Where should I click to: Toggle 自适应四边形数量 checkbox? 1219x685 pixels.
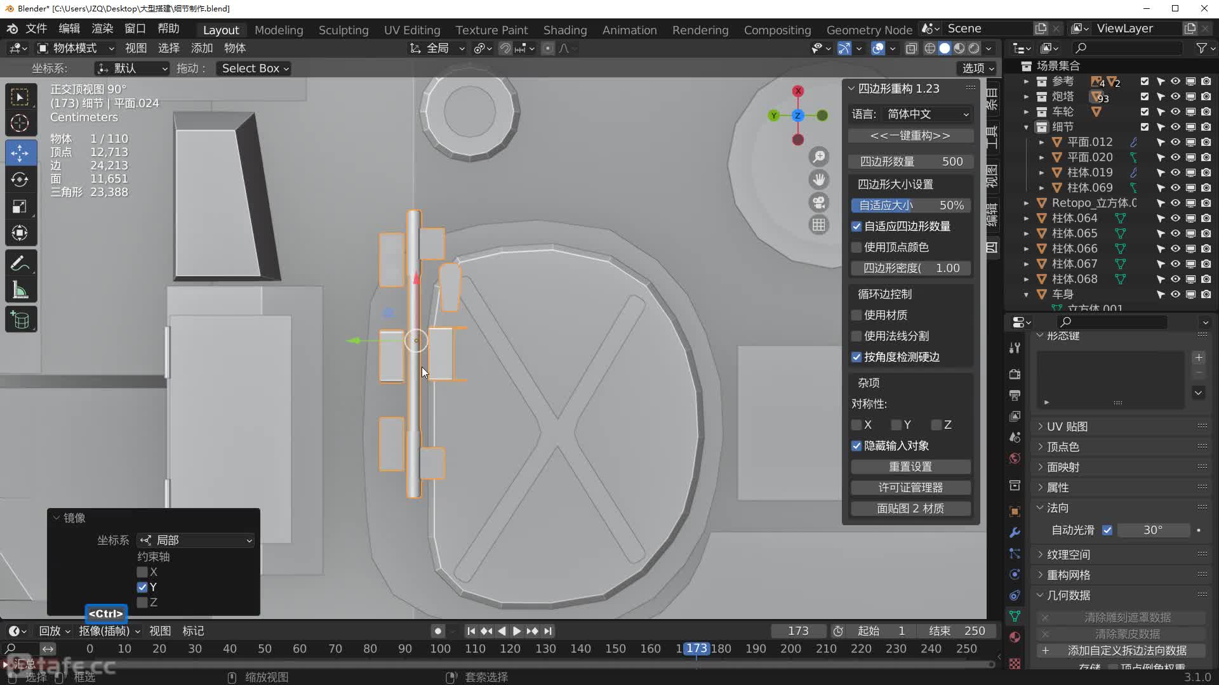856,226
